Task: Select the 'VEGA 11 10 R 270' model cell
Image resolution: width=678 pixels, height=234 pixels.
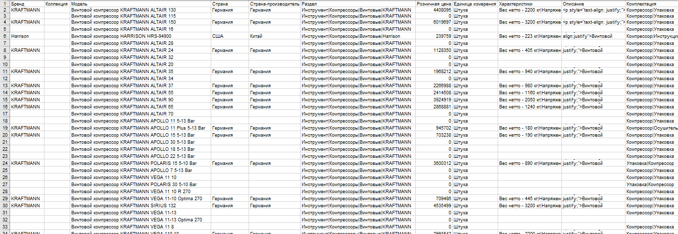Action: (x=140, y=192)
